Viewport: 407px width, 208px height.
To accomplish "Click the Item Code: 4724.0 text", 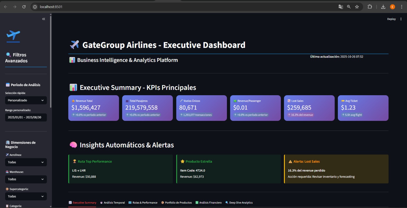I will coord(193,171).
